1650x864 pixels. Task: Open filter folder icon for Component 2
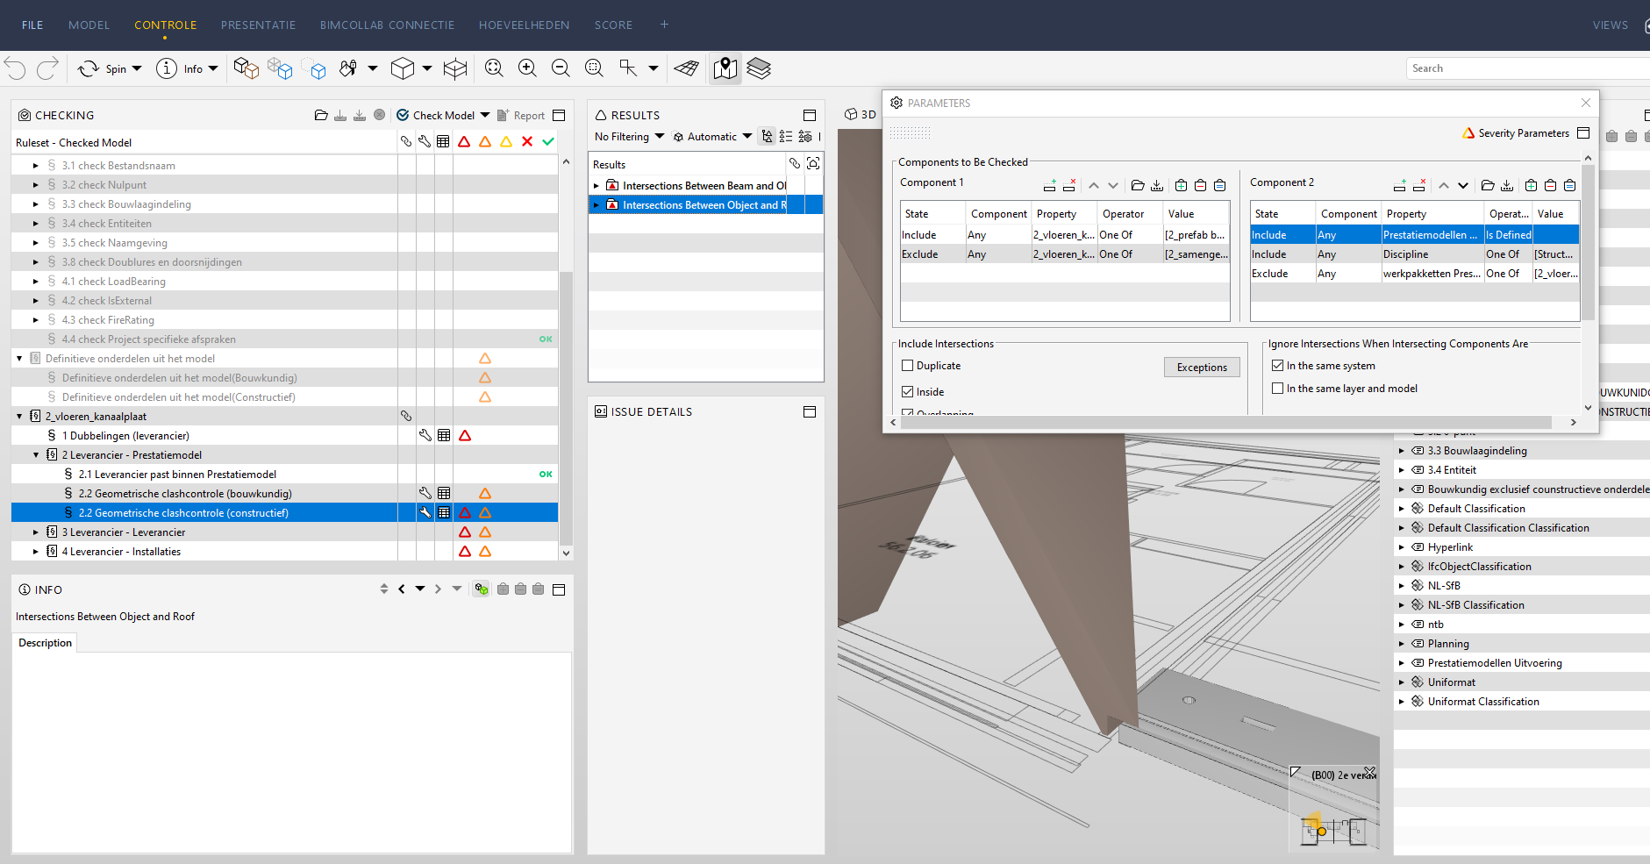pyautogui.click(x=1488, y=185)
